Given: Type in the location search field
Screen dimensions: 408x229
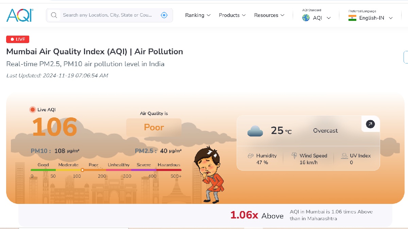Looking at the screenshot, I should (107, 15).
